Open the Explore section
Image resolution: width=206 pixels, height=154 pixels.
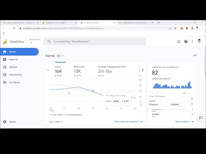13,67
